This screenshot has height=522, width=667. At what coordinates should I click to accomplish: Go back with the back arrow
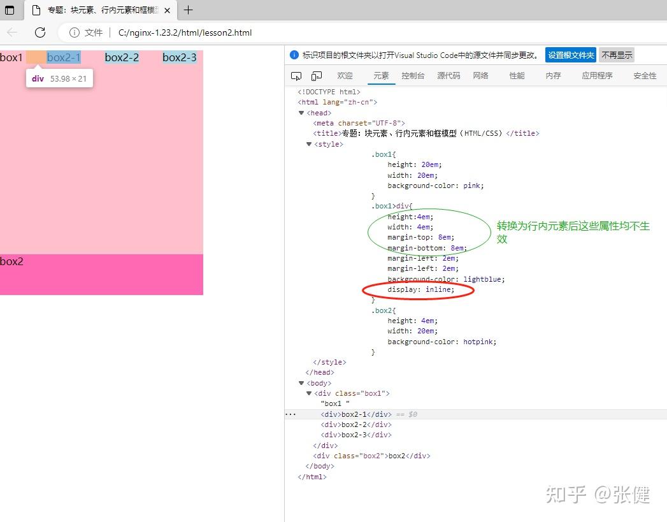[12, 33]
